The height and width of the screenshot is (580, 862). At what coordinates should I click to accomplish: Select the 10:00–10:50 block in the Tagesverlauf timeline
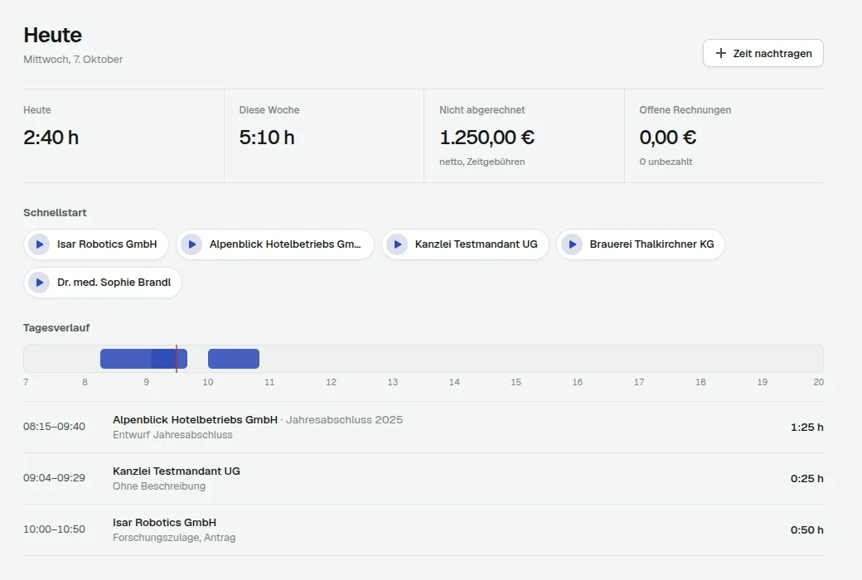click(x=234, y=359)
